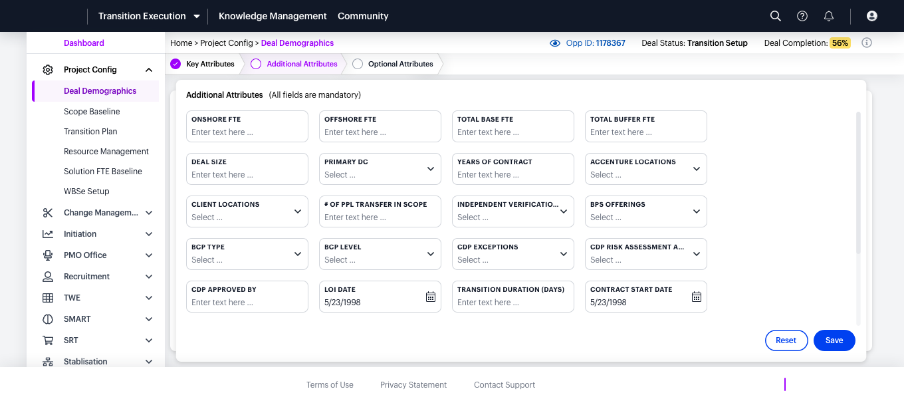Open the Contract Start Date calendar picker
Viewport: 904px width, 399px height.
(x=697, y=297)
